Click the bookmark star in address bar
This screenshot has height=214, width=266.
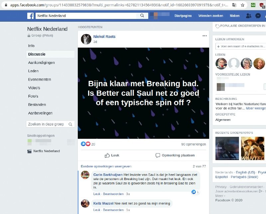coord(243,5)
